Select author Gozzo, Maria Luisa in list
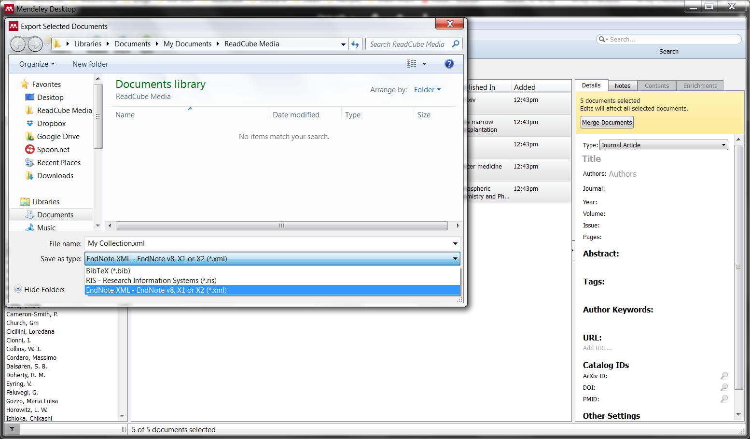Viewport: 750px width, 439px height. click(32, 401)
